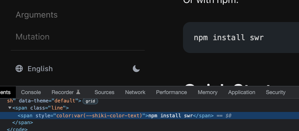Select the Elements tab in DevTools
299x131 pixels.
tap(8, 92)
